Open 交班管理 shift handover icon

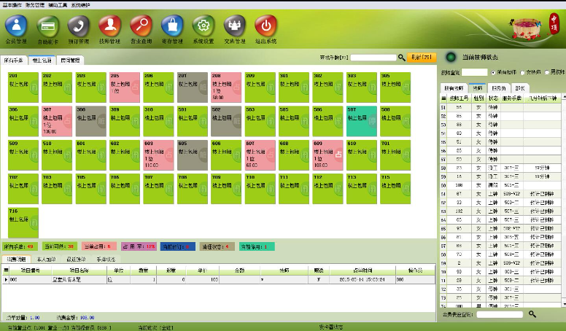pos(235,26)
